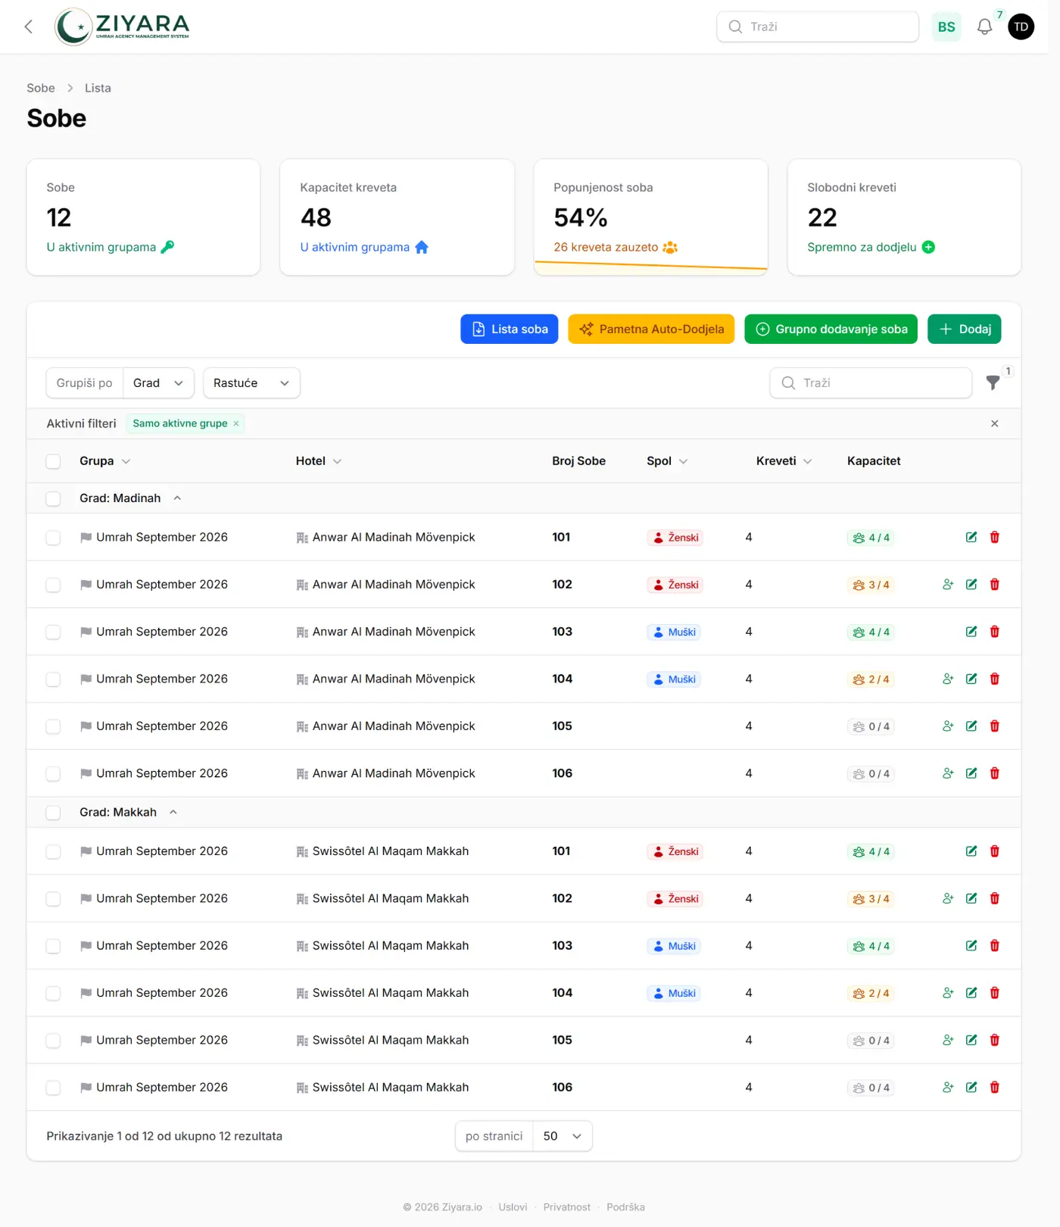This screenshot has height=1227, width=1060.
Task: Open the Podrška footer link
Action: (625, 1207)
